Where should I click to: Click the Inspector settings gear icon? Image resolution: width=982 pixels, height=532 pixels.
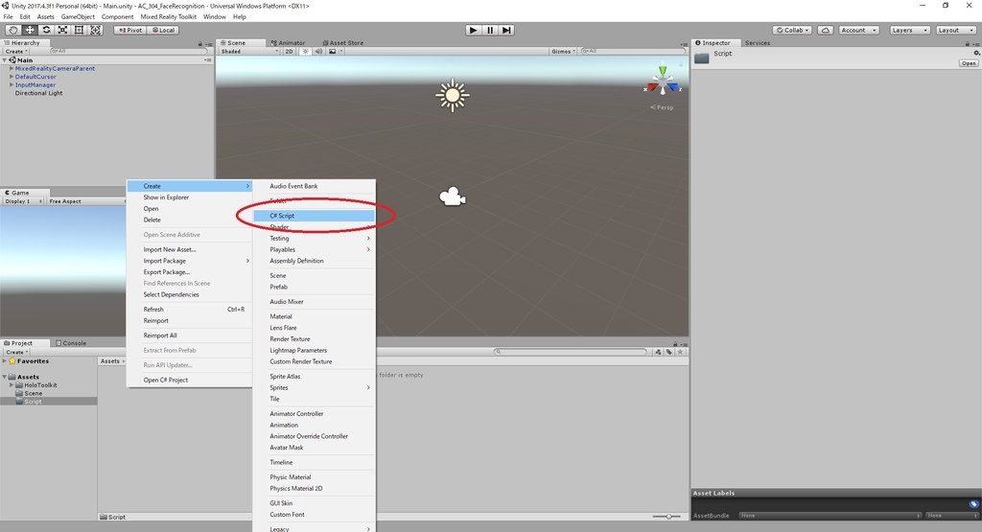[x=976, y=54]
